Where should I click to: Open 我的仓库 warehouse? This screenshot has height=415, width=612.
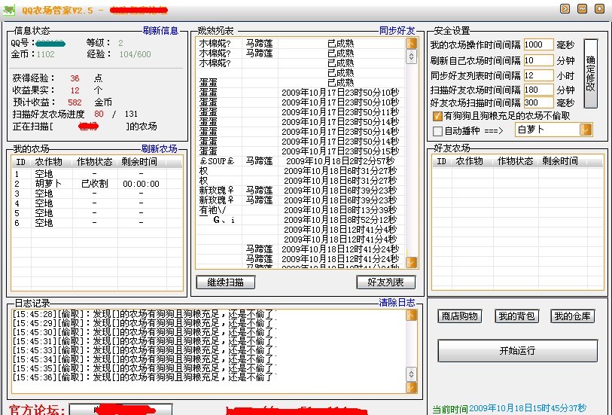pos(573,316)
